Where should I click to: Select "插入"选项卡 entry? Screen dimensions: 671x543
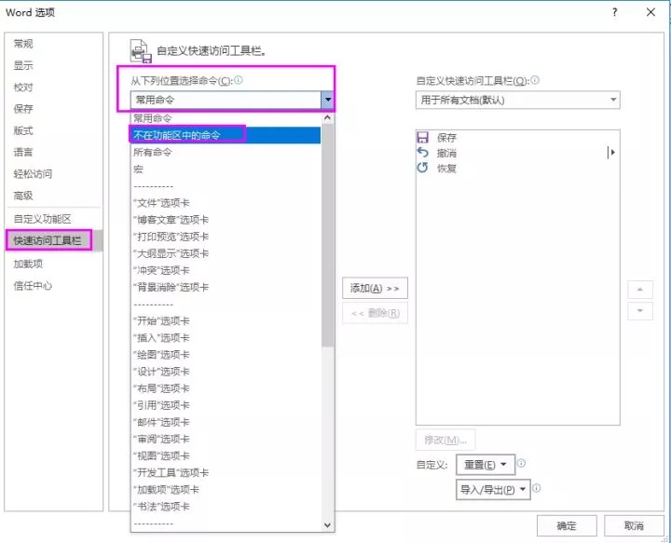[226, 338]
